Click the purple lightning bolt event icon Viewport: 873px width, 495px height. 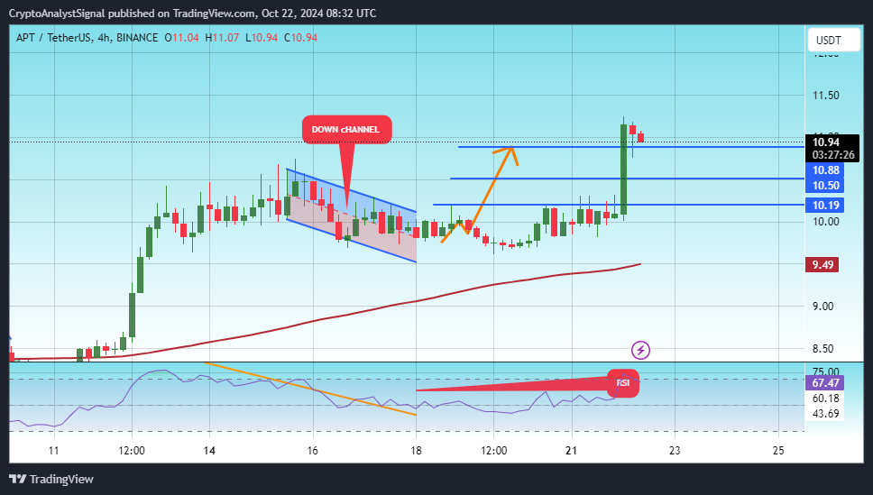tap(641, 350)
